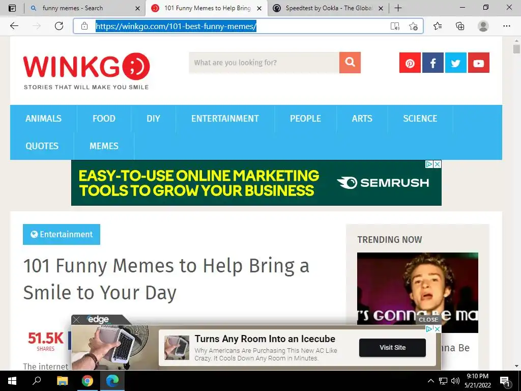Click the AC unit ad video thumbnail
Image resolution: width=521 pixels, height=391 pixels.
click(x=114, y=347)
